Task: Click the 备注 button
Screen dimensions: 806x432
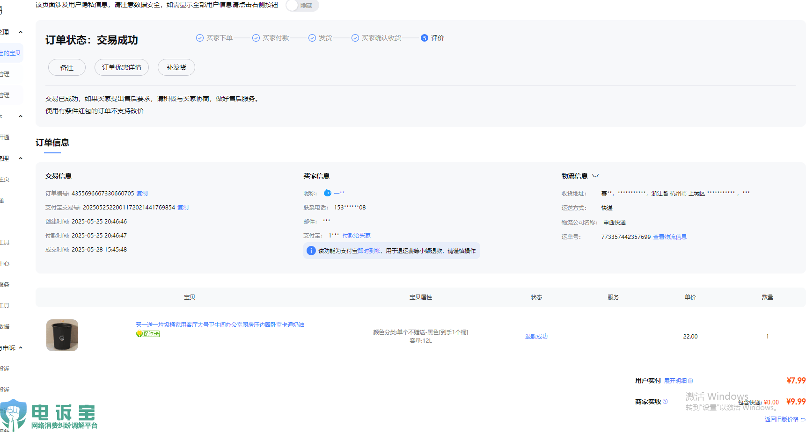Action: (67, 68)
